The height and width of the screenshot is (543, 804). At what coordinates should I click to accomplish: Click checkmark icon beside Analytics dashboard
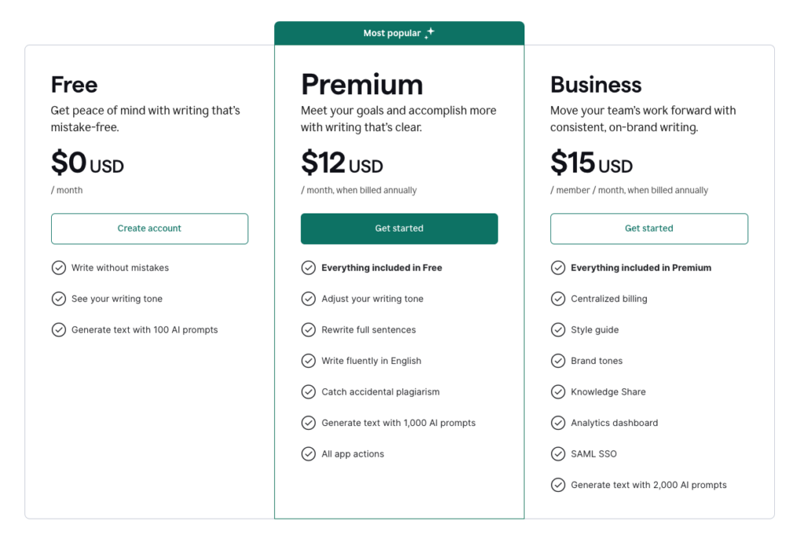pos(558,423)
